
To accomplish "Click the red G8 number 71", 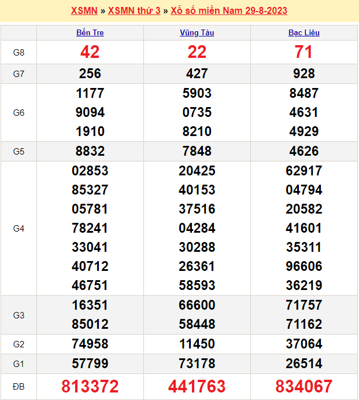I will [x=304, y=52].
